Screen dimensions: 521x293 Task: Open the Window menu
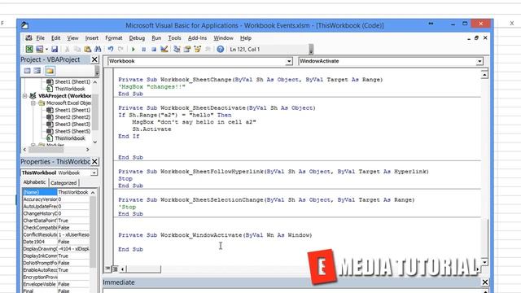(223, 38)
